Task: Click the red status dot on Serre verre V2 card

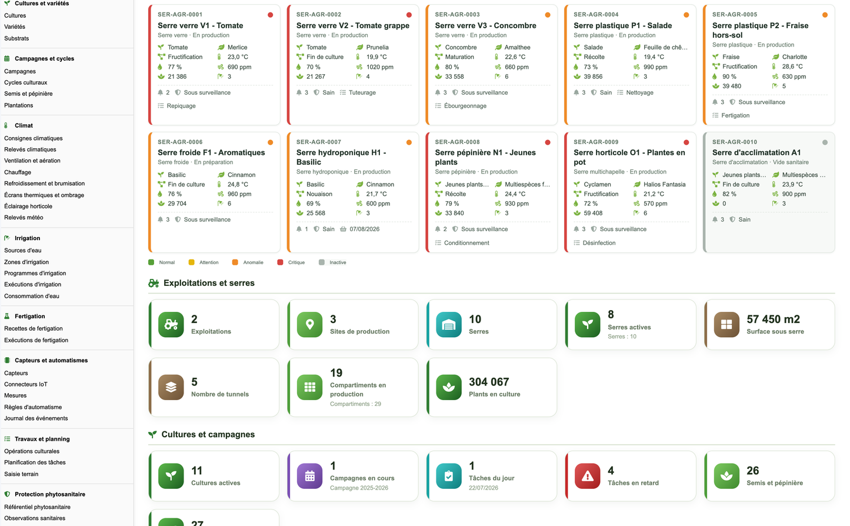Action: click(x=409, y=15)
